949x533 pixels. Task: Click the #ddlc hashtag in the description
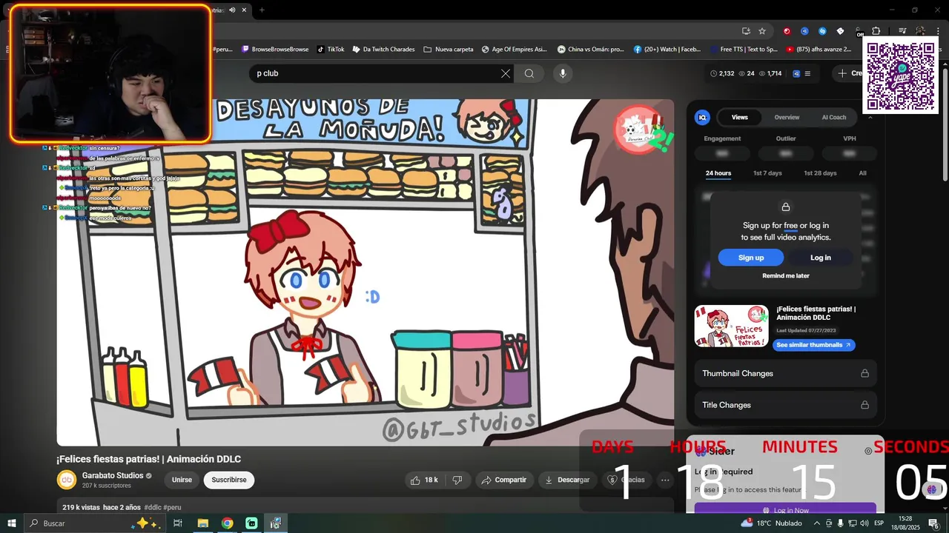coord(152,508)
